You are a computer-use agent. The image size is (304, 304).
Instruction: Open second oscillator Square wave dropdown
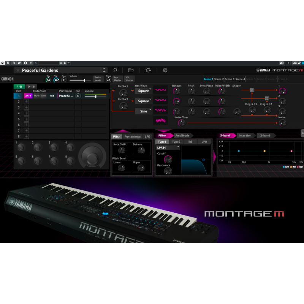coord(144,101)
